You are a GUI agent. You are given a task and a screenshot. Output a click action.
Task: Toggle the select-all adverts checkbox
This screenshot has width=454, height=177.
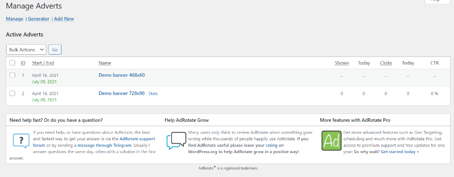(x=12, y=63)
